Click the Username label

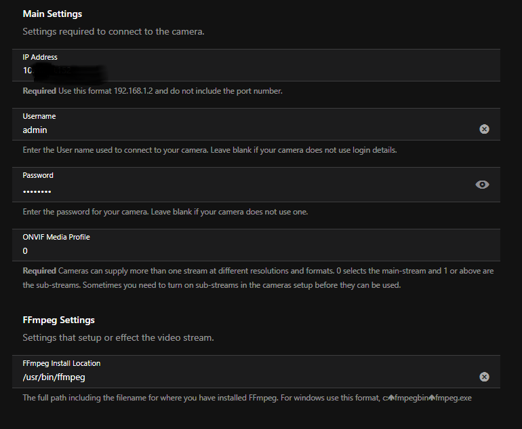[x=39, y=116]
